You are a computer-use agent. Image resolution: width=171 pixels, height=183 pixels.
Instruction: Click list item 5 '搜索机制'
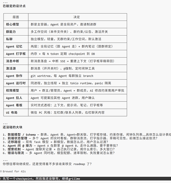[59, 149]
